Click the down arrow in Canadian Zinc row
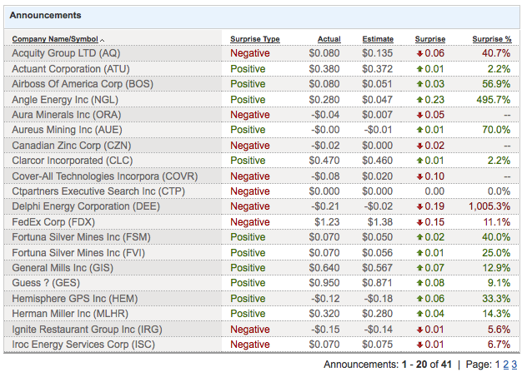 click(419, 146)
